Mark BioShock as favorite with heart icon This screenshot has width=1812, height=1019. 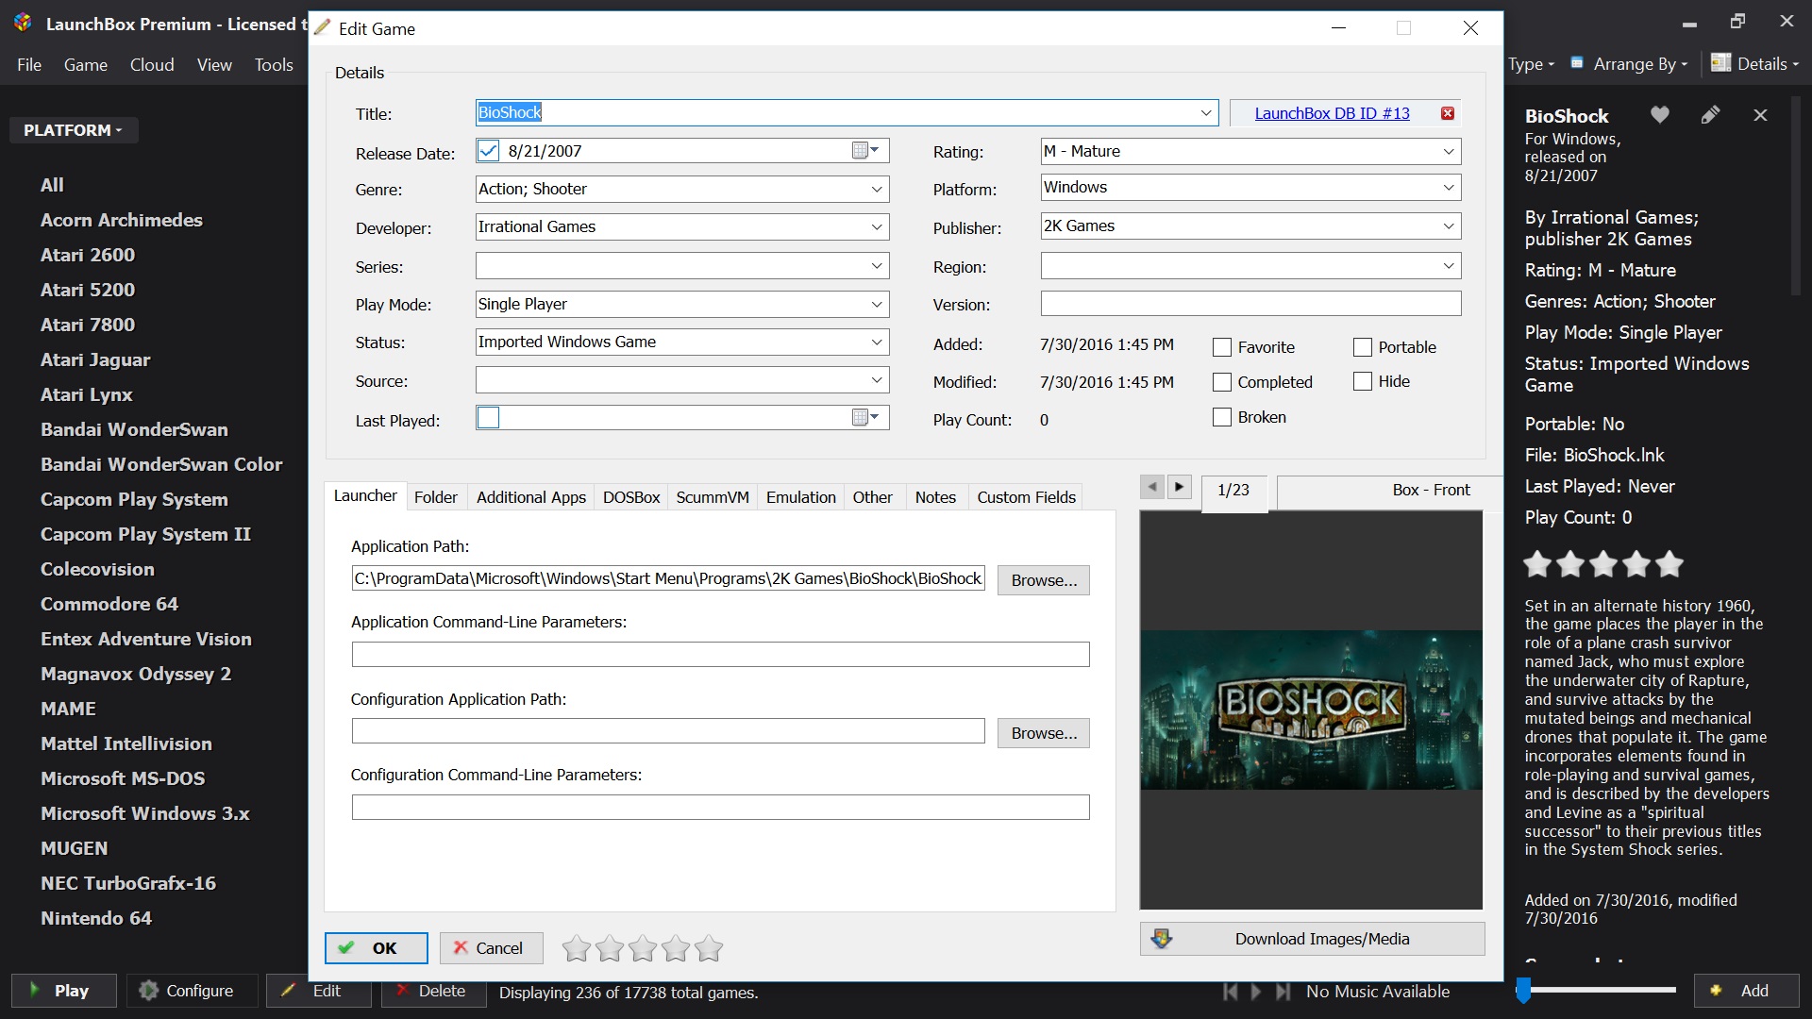click(x=1660, y=115)
